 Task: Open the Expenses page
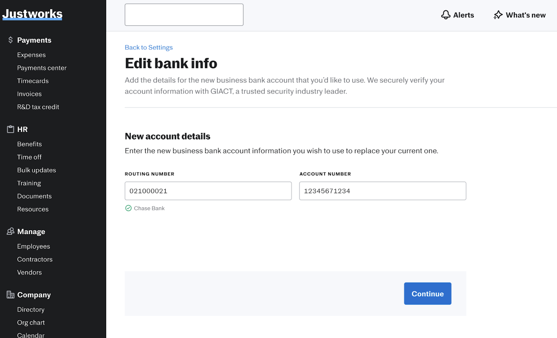[31, 55]
